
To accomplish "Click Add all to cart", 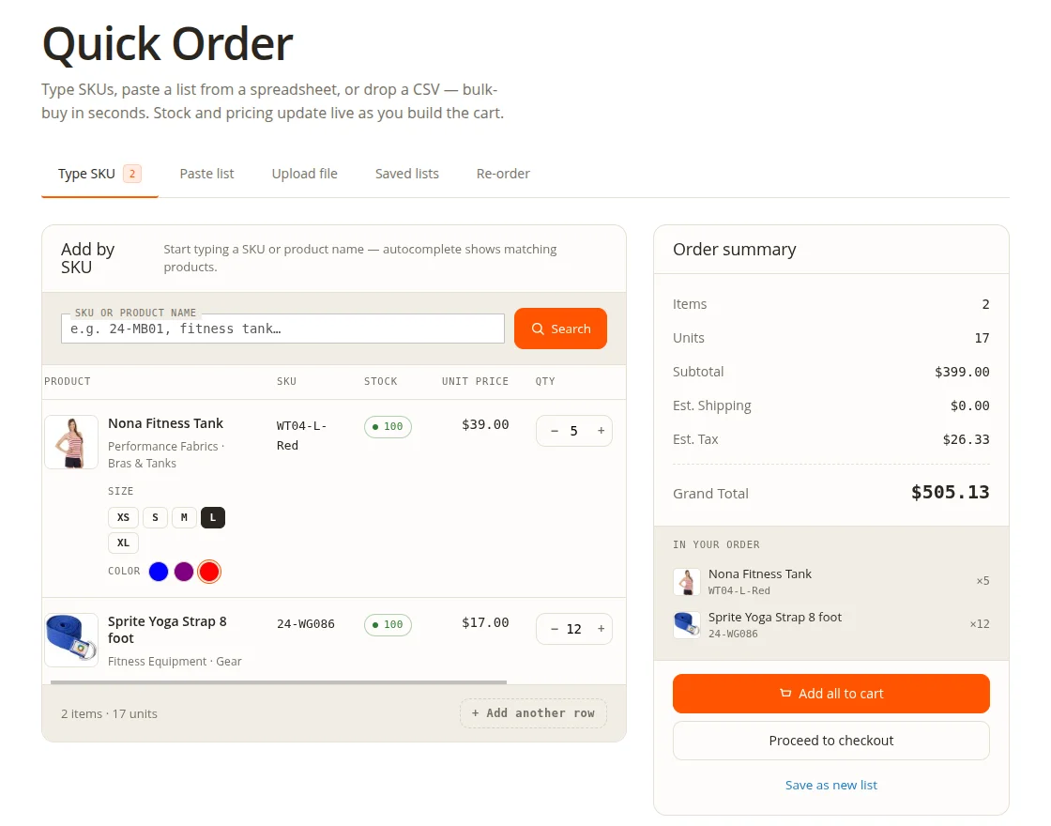I will [831, 694].
